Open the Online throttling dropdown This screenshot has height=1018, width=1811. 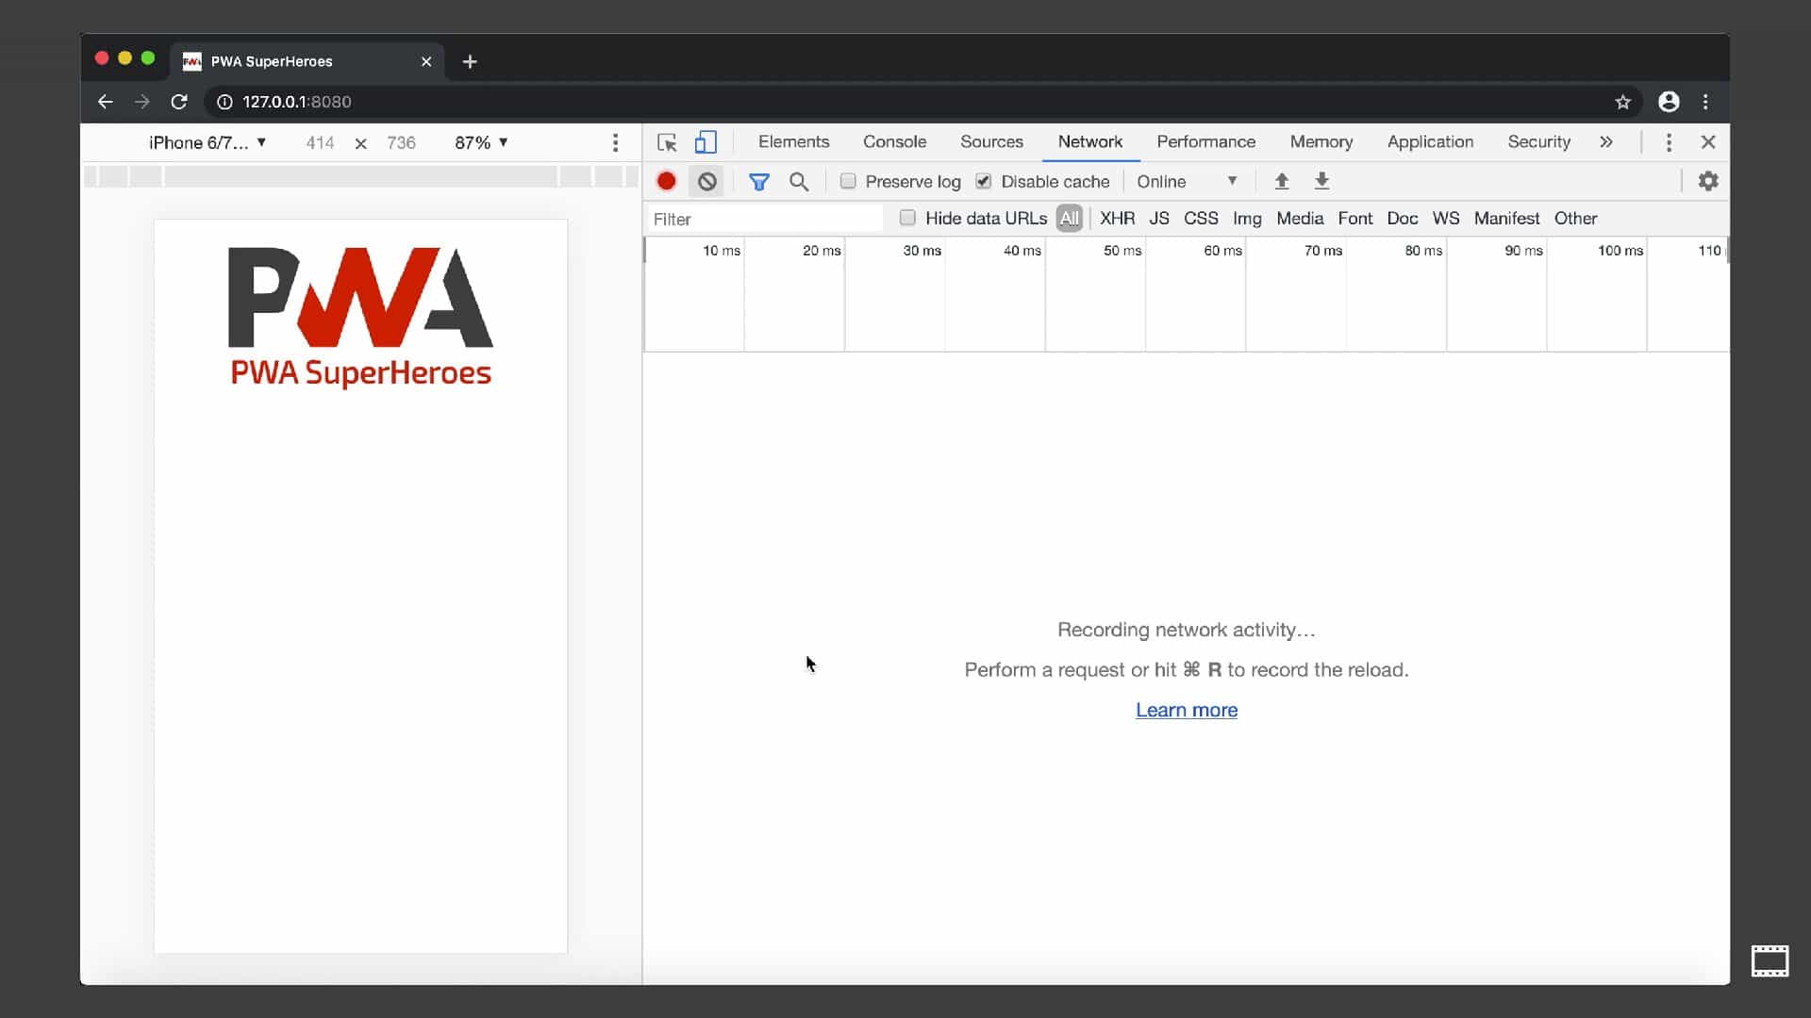coord(1187,181)
